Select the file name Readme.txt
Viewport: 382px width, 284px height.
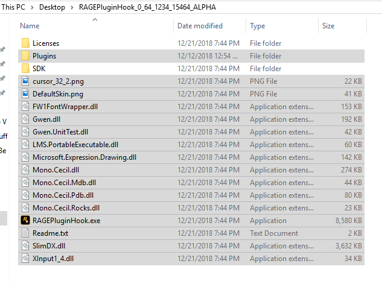coord(51,233)
